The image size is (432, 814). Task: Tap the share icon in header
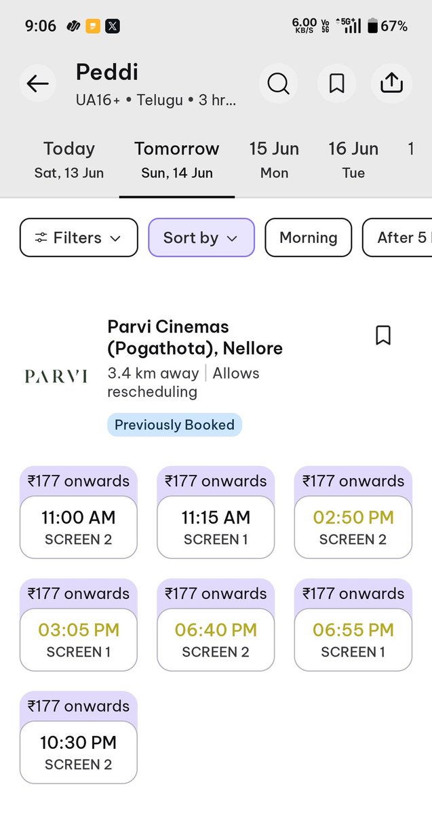391,84
